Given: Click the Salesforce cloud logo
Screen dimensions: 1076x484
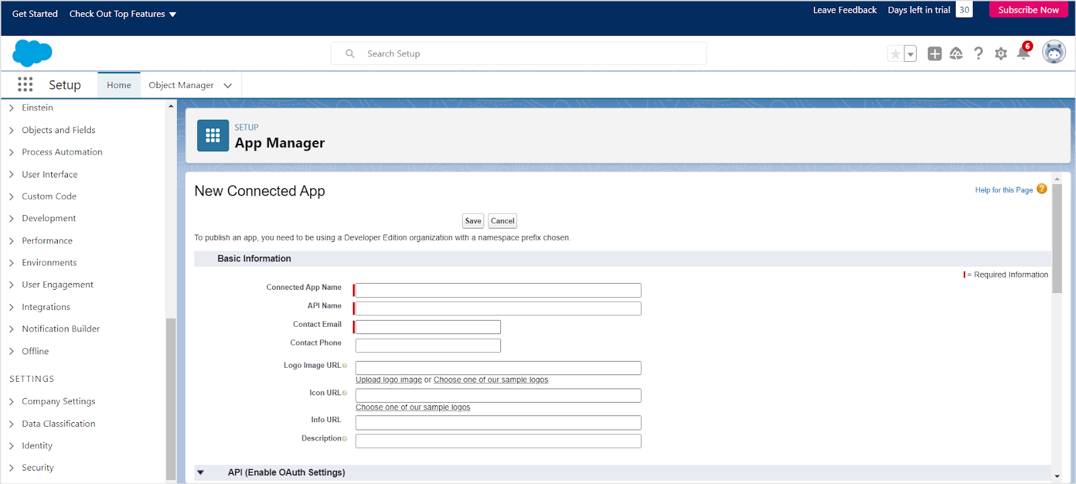Looking at the screenshot, I should pos(32,53).
